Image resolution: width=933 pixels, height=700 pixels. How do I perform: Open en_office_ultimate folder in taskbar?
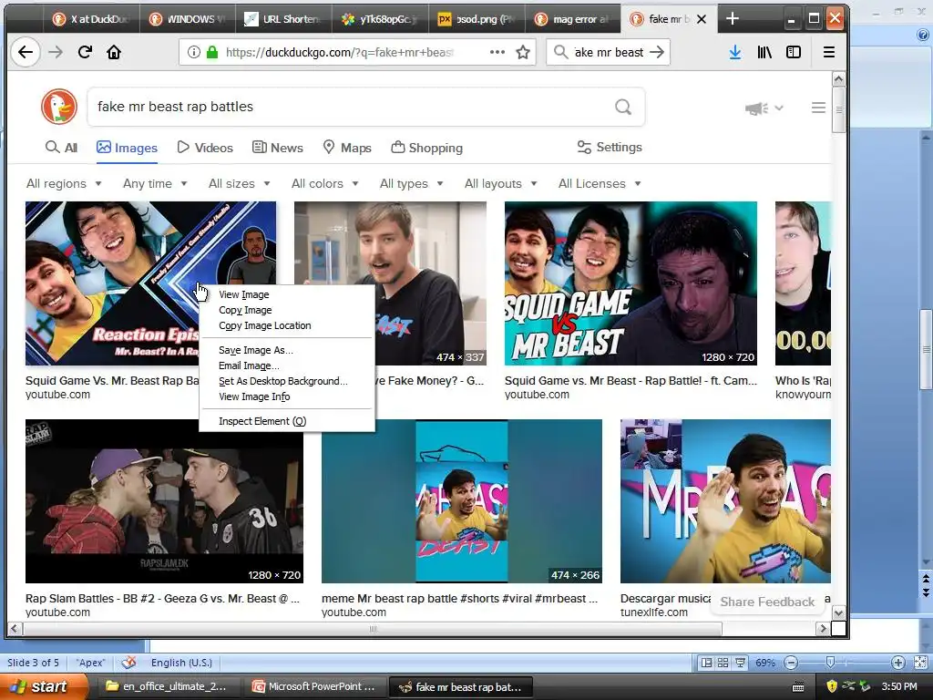168,686
